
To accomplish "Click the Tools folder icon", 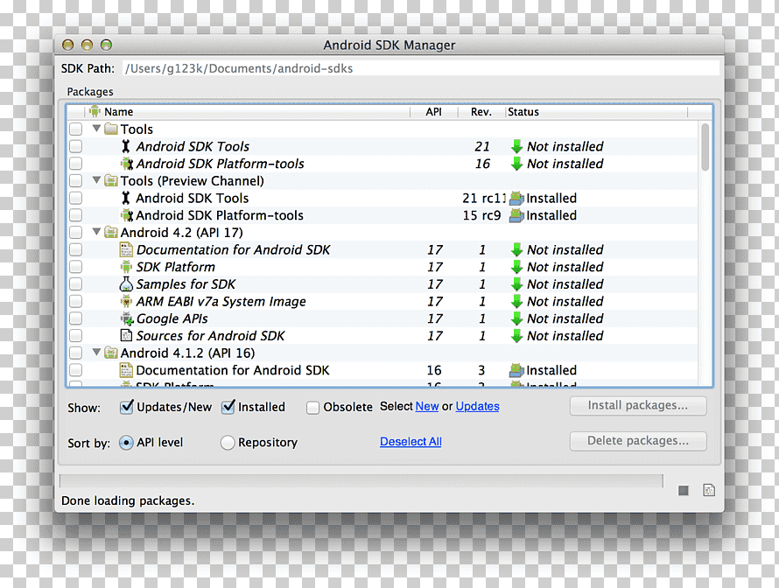I will [x=111, y=129].
